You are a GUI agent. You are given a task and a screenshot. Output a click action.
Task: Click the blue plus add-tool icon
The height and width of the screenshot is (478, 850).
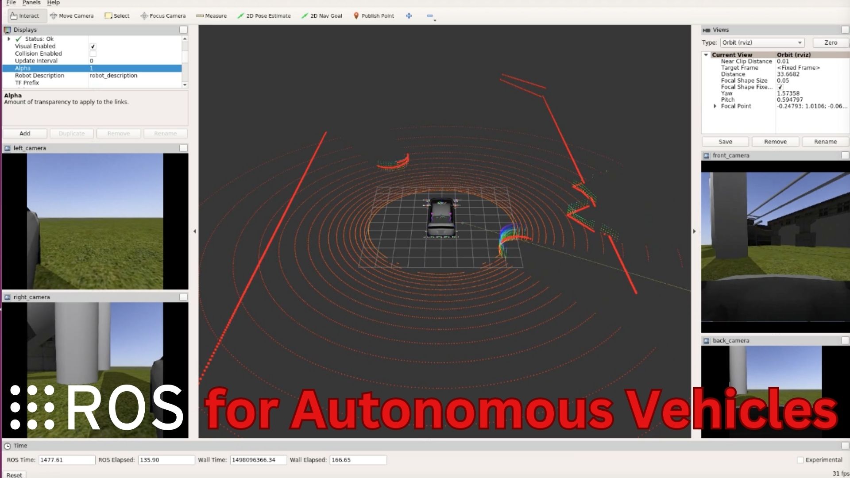tap(409, 16)
